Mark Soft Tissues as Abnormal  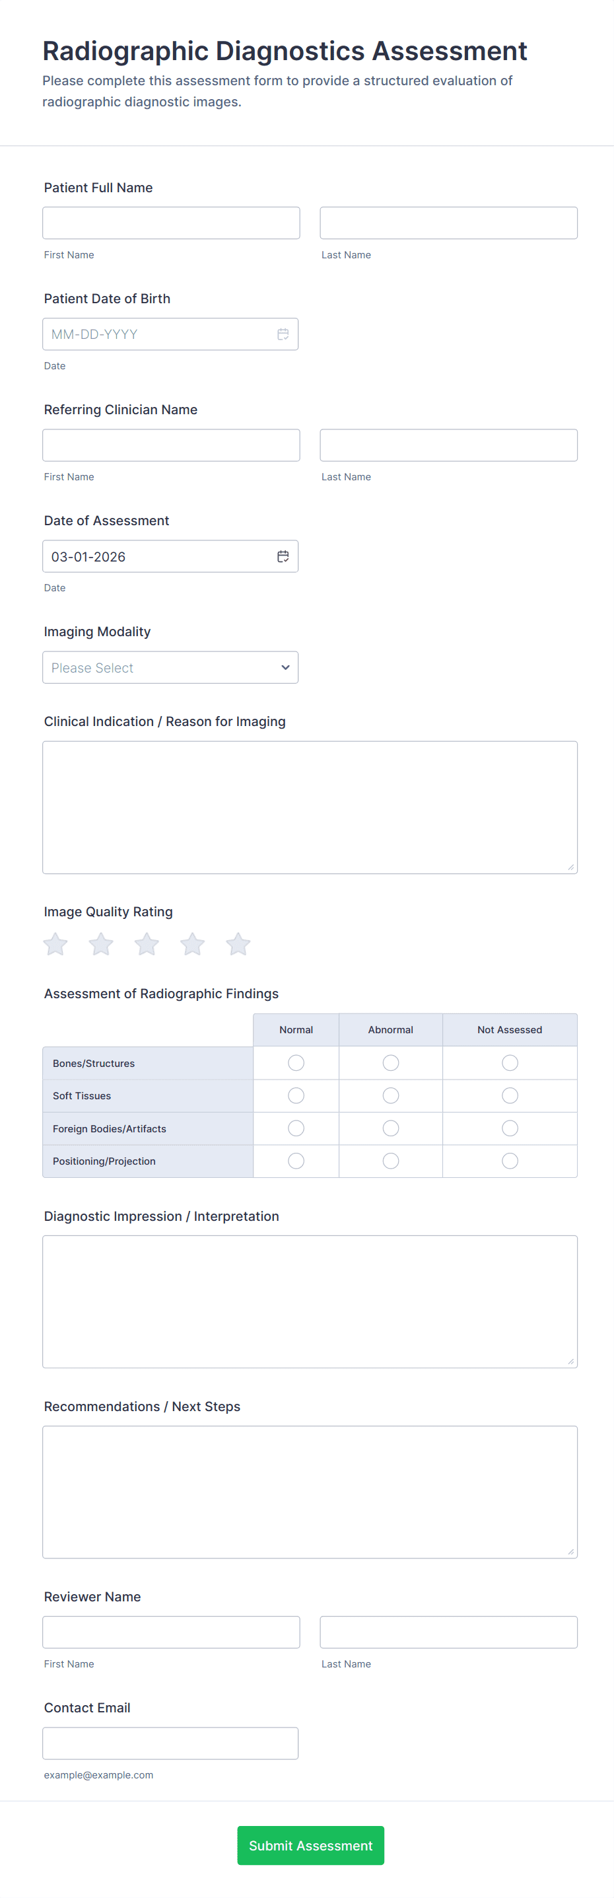pos(391,1095)
